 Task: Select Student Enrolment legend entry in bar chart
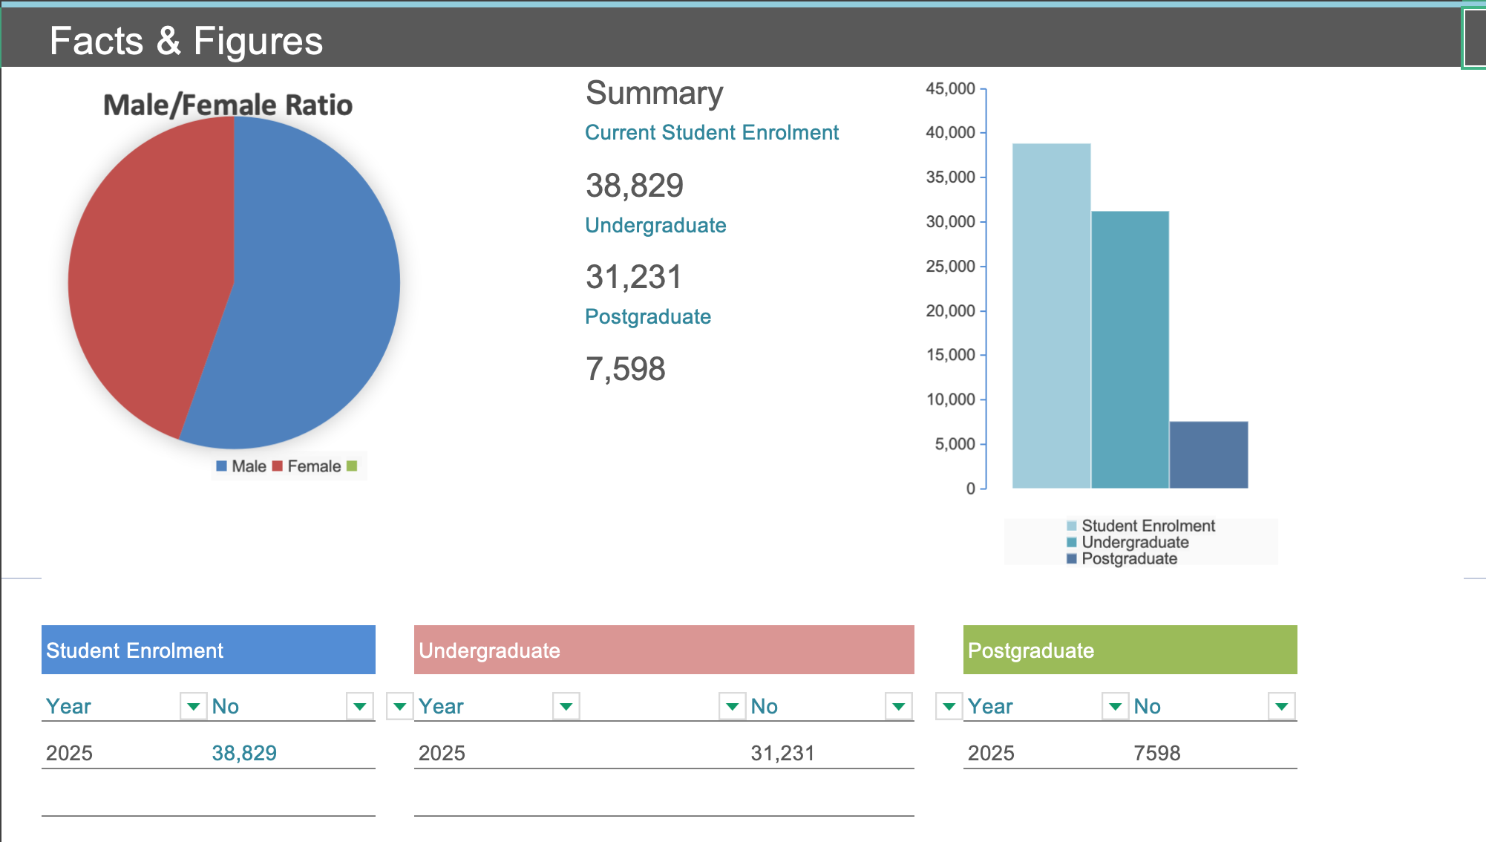click(1148, 526)
